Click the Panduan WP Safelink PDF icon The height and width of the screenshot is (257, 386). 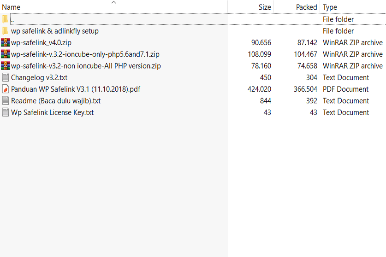[6, 89]
